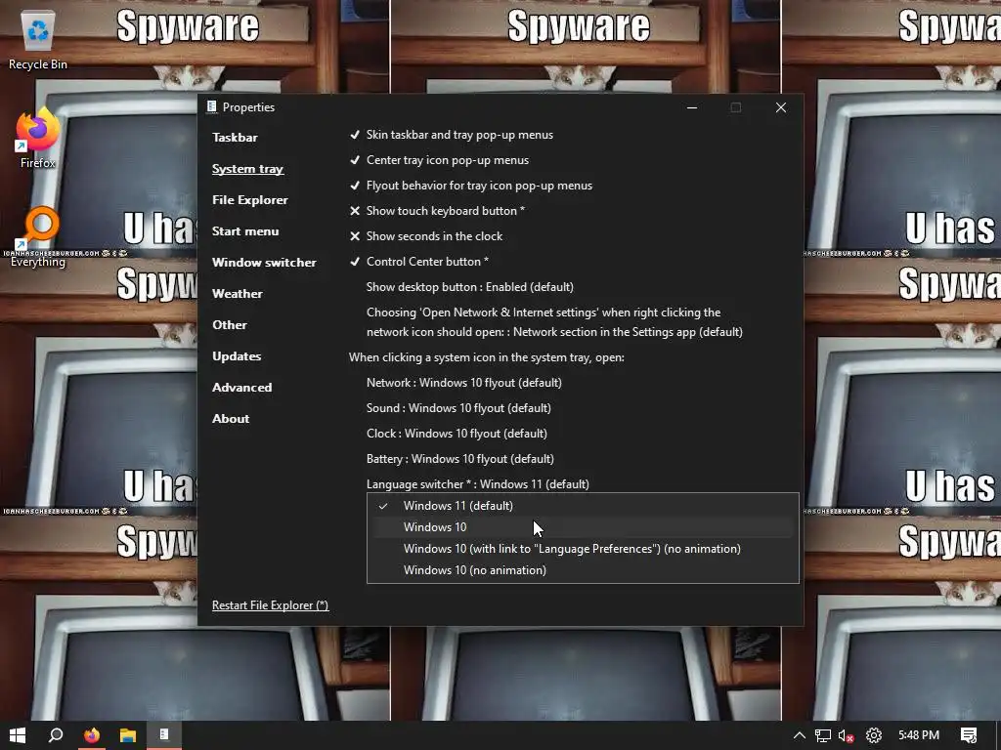
Task: Open the 5:48 PM clock flyout
Action: [919, 735]
